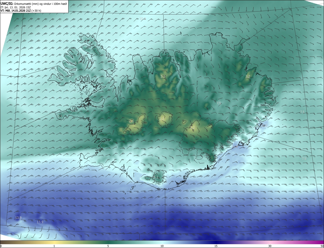Screen dimensions: 324x248
Task: Click the '1' tick label on the color bar
Action: coord(54,246)
